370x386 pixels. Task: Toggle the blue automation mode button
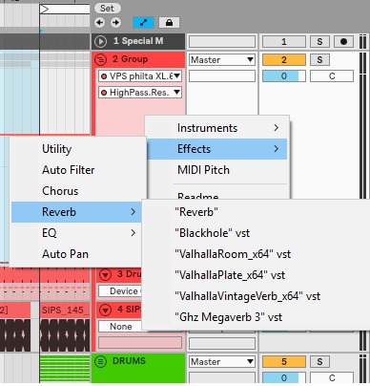click(x=143, y=23)
